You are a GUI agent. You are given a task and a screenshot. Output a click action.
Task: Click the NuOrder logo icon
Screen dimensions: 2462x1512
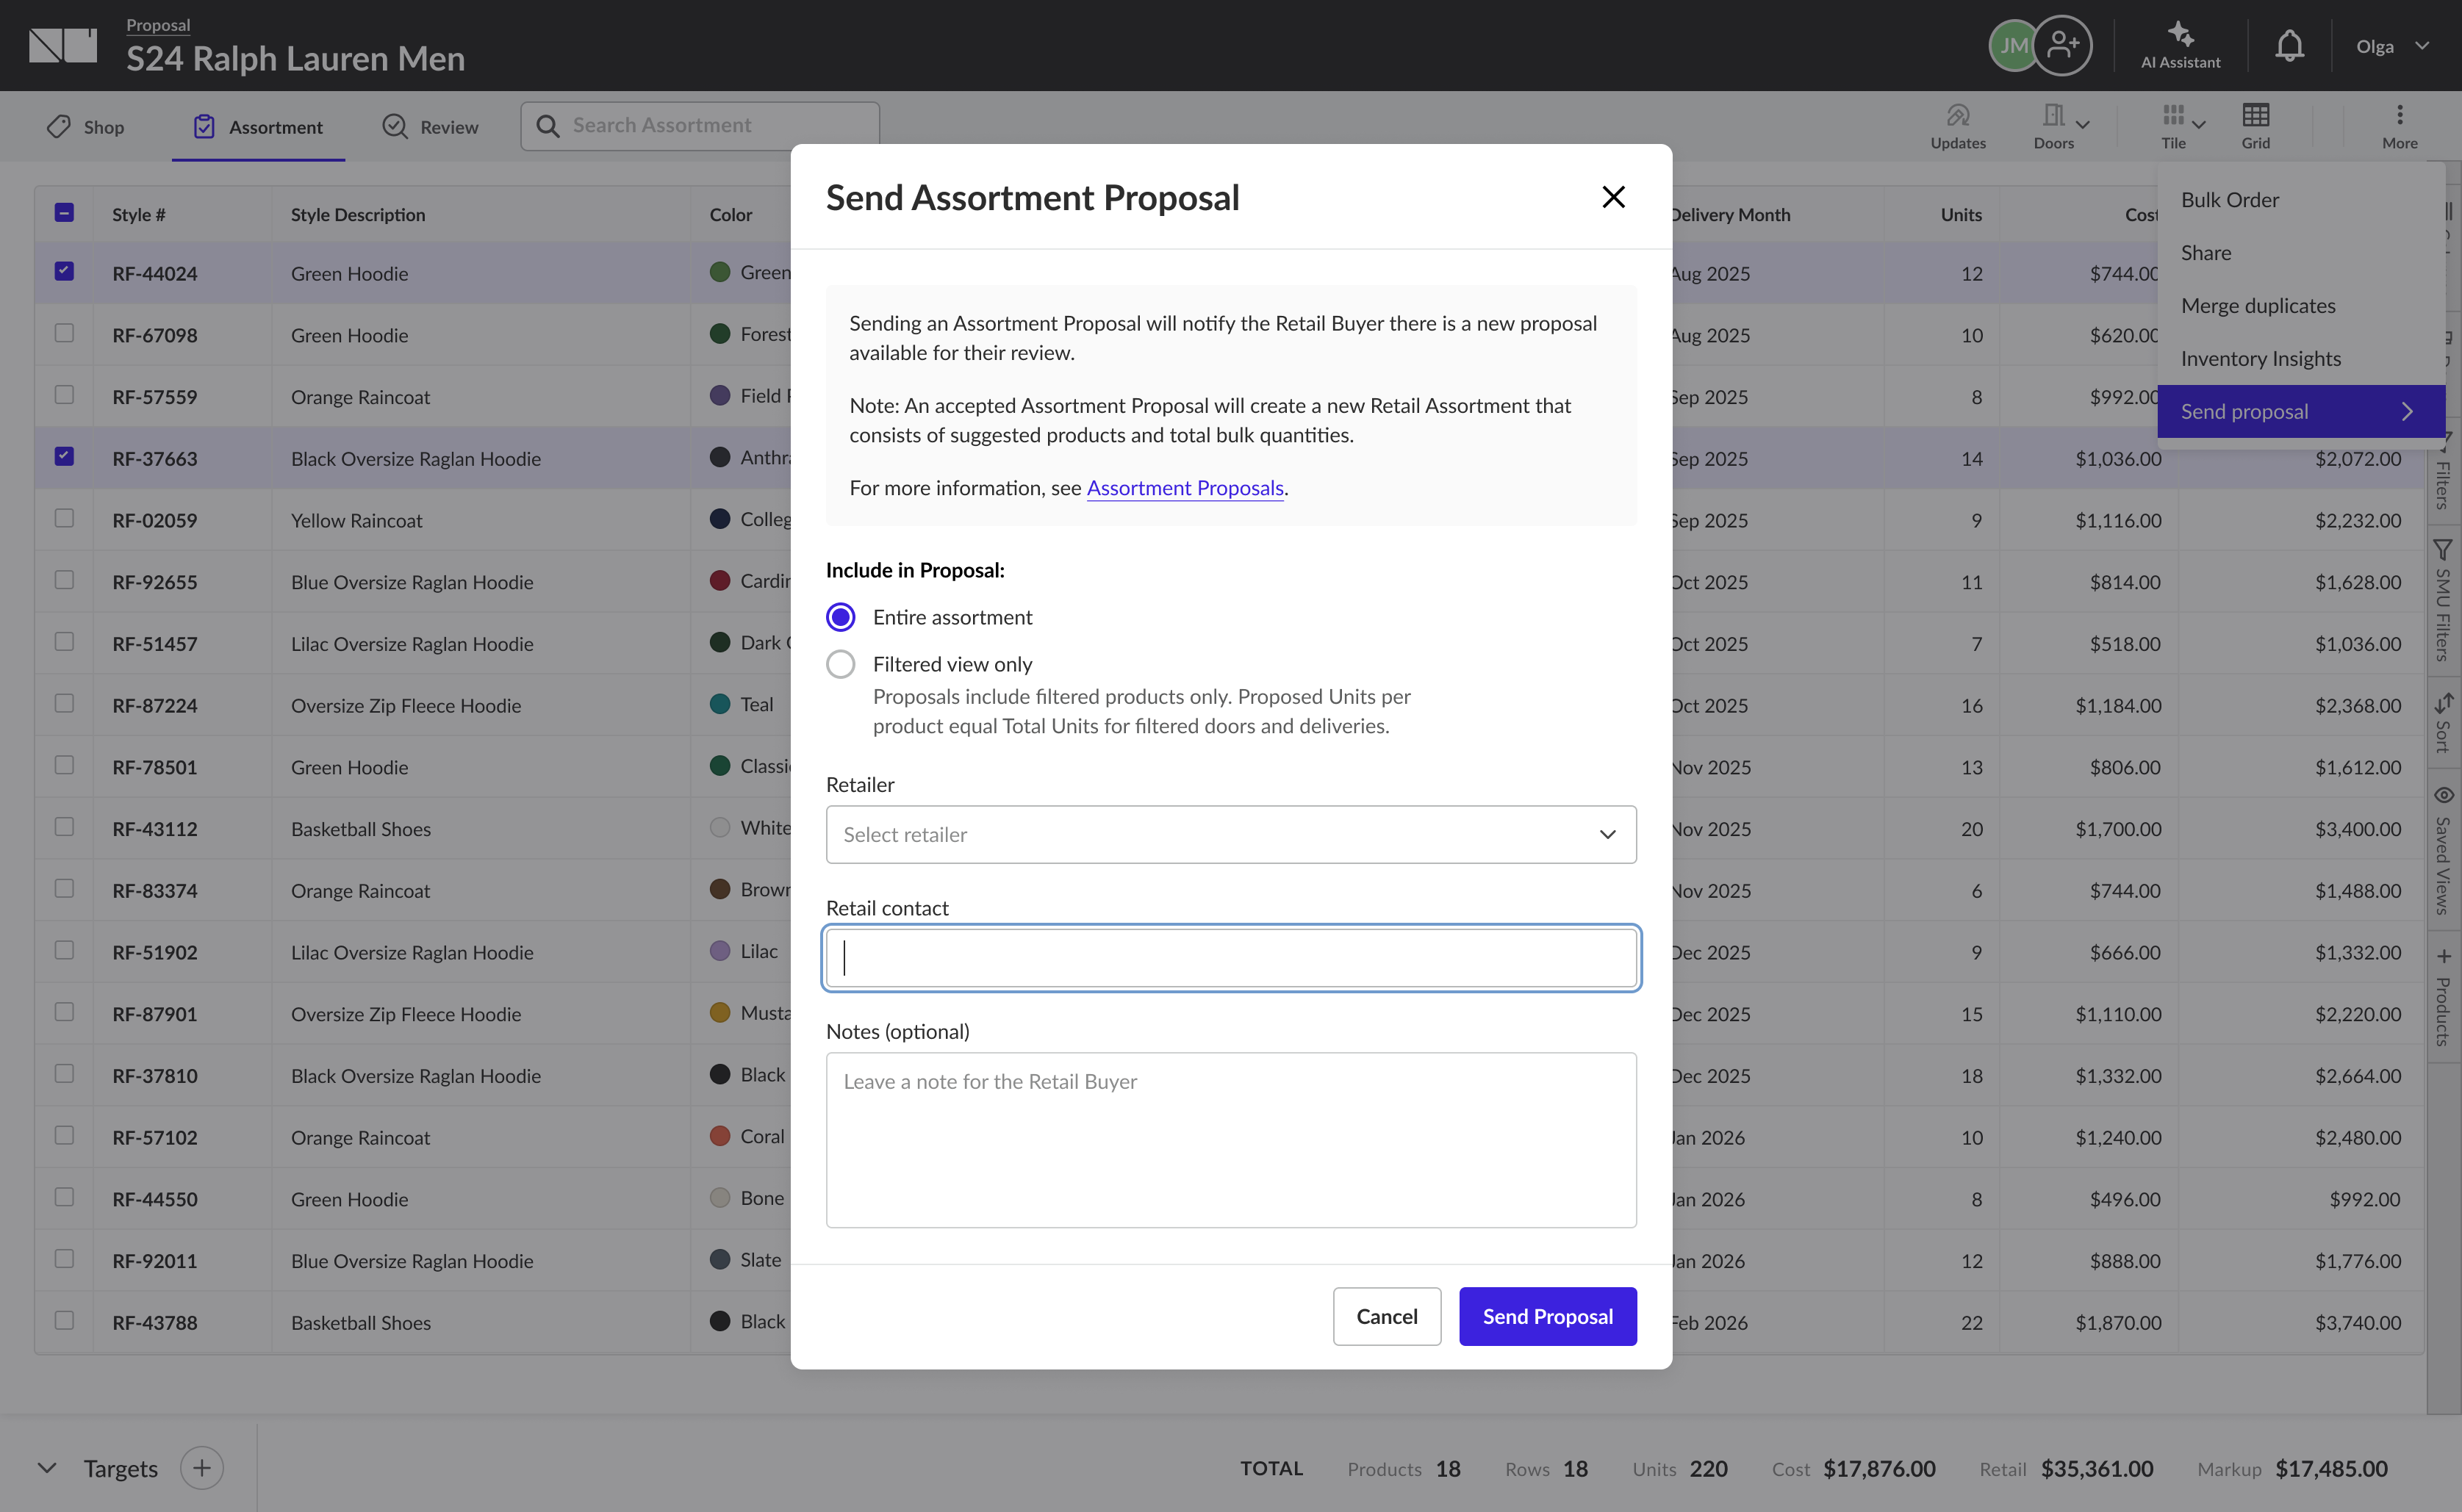click(x=63, y=45)
